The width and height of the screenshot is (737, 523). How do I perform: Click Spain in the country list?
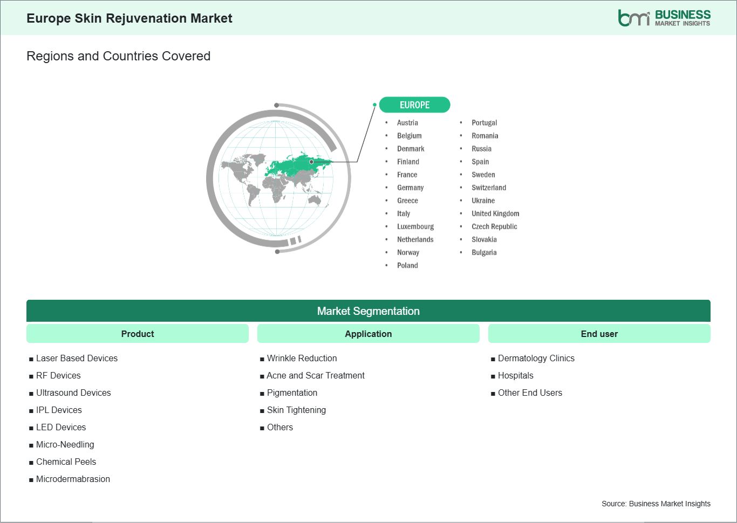pyautogui.click(x=480, y=162)
